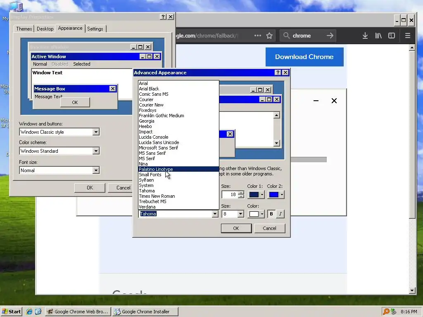Select Palatino Linotype font
Image resolution: width=423 pixels, height=317 pixels.
tap(178, 169)
